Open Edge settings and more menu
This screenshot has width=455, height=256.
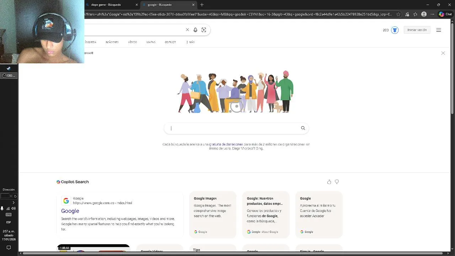point(433,14)
